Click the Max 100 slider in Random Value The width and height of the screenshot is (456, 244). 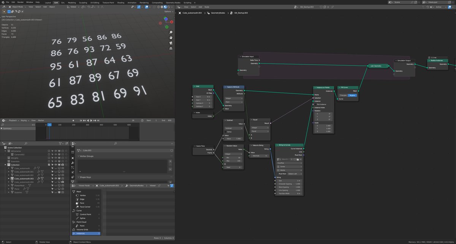click(x=233, y=161)
